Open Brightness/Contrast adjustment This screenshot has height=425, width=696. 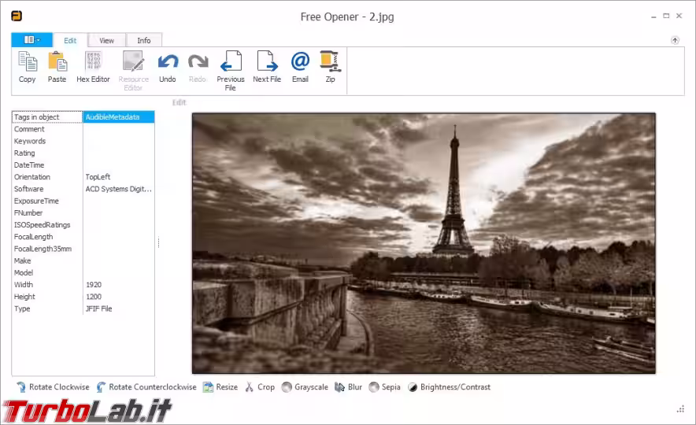point(449,387)
